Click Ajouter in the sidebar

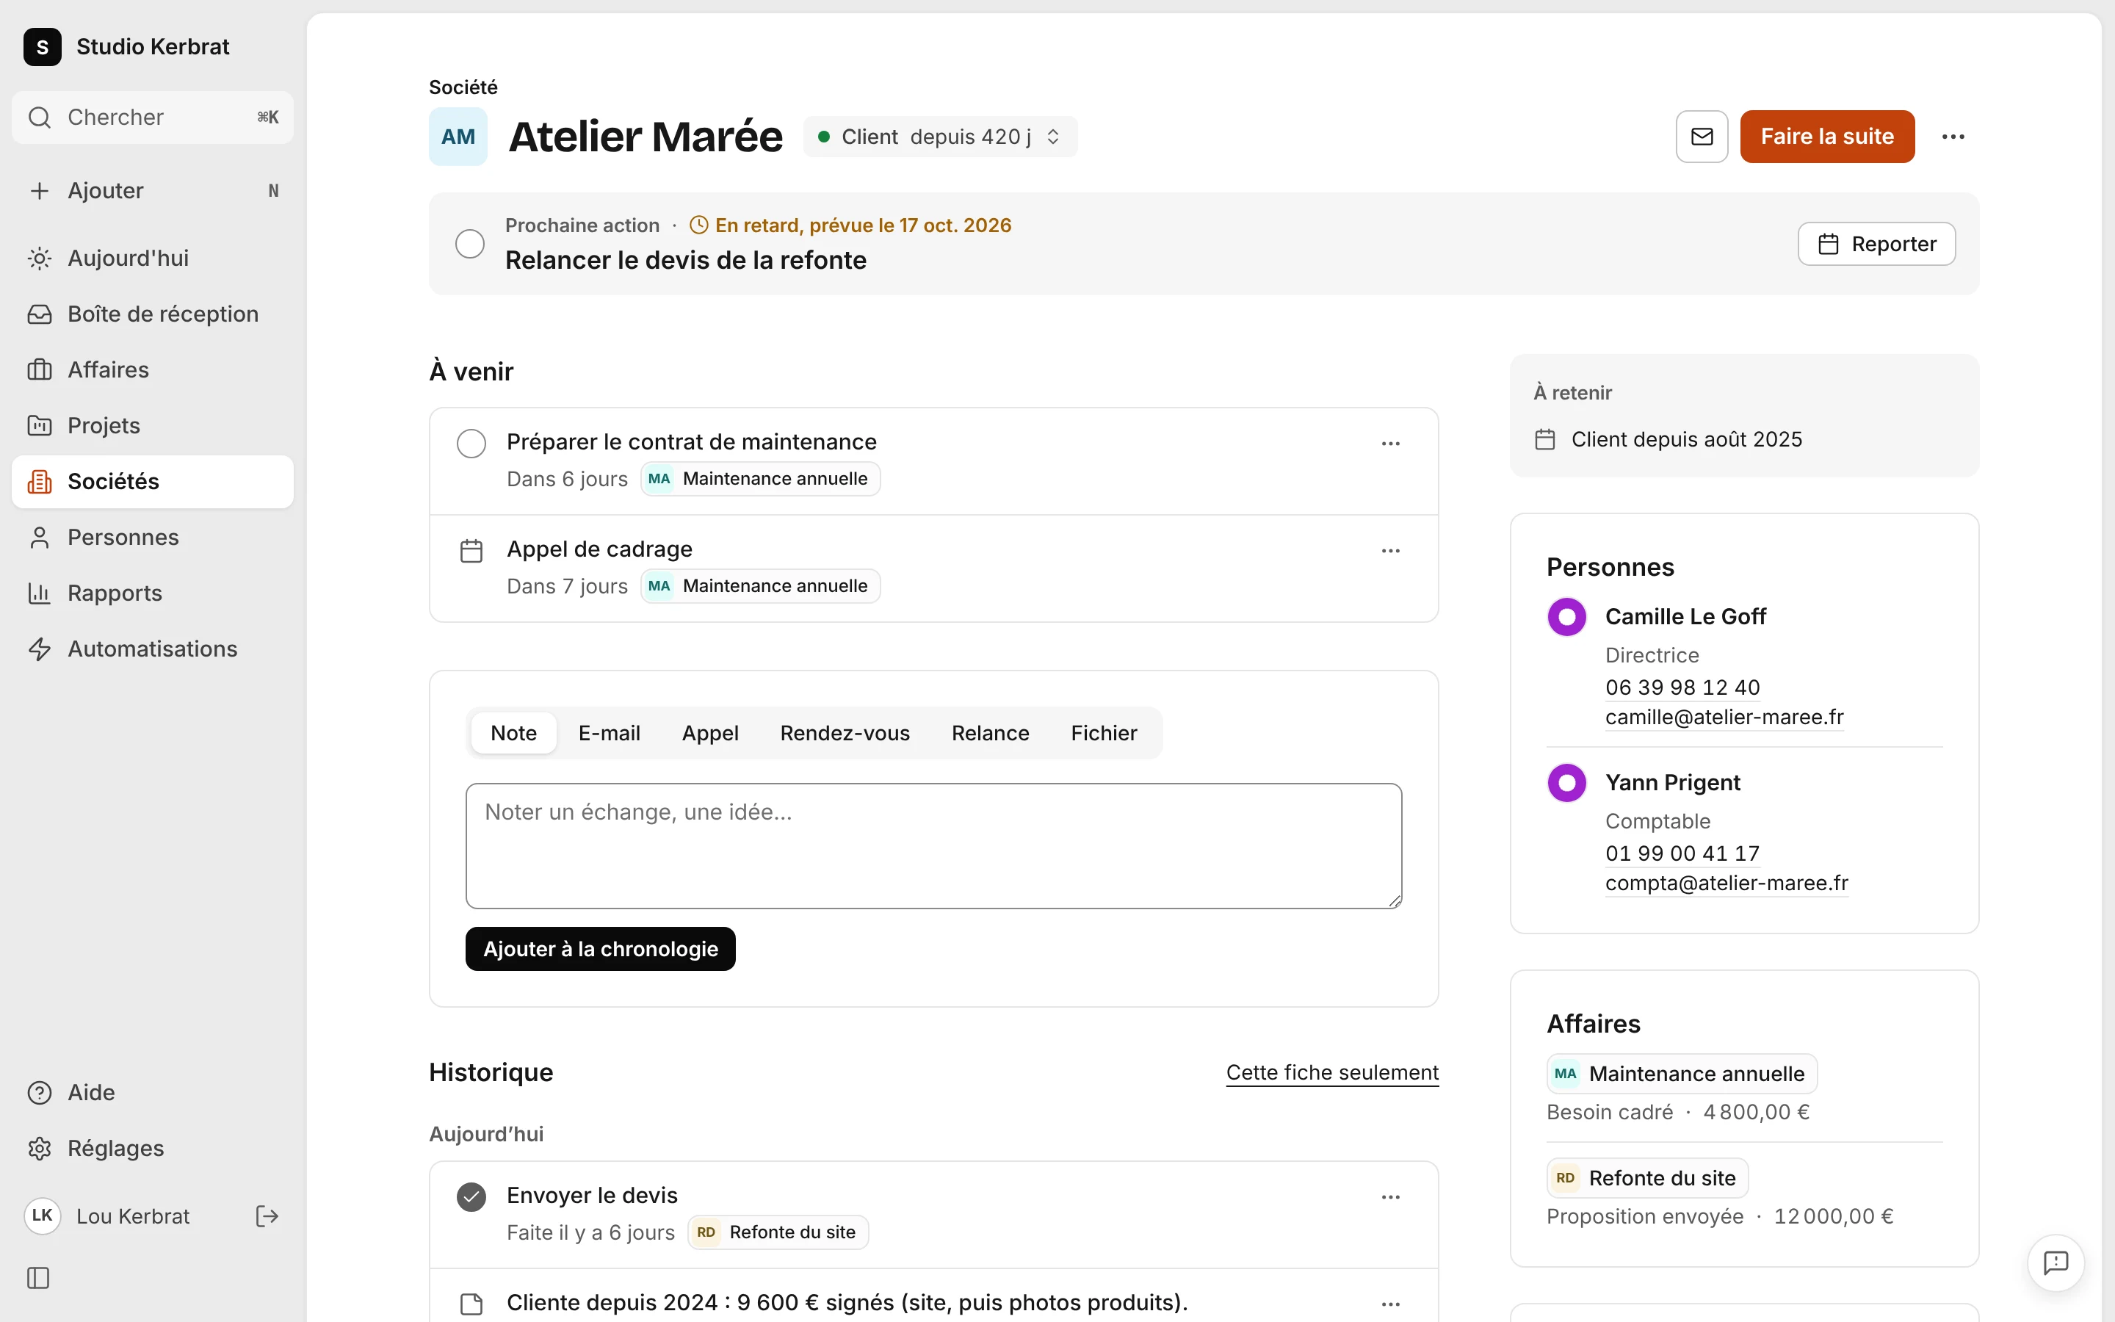[x=153, y=191]
